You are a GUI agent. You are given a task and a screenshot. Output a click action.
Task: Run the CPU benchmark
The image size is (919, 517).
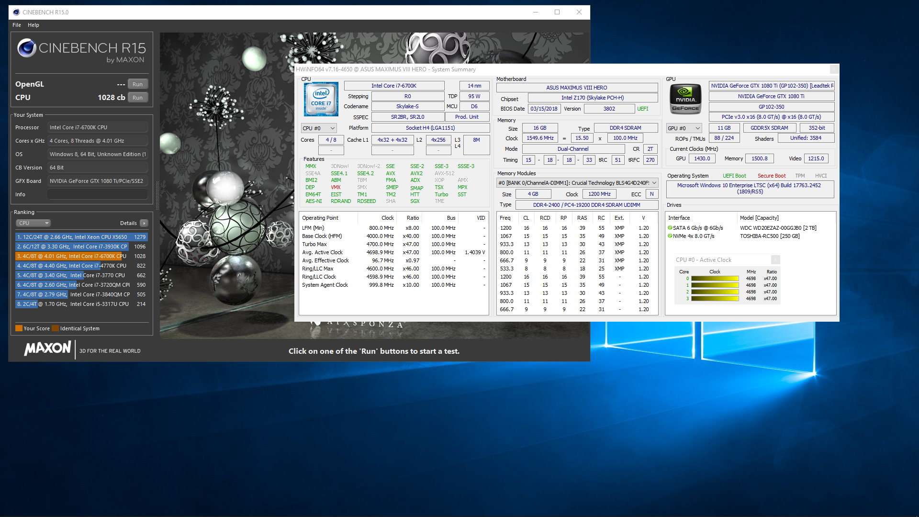tap(138, 98)
